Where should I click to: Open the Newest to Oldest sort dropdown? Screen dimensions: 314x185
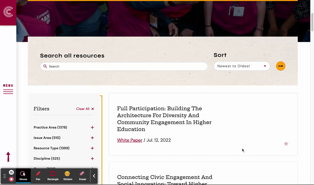[242, 66]
